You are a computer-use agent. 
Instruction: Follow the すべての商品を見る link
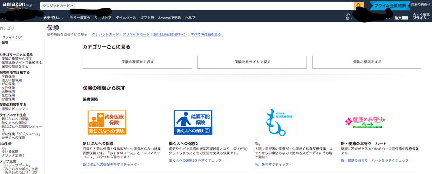[x=205, y=35]
